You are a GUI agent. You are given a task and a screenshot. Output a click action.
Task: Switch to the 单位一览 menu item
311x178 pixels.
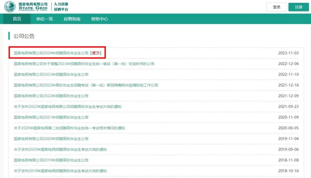pyautogui.click(x=44, y=19)
